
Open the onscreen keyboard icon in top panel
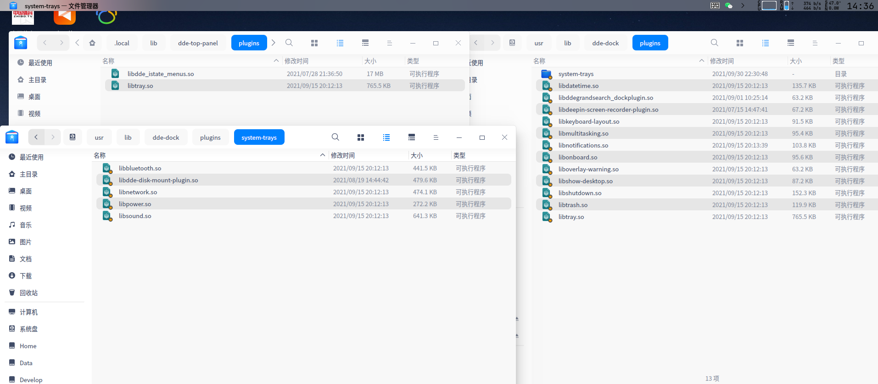point(715,5)
